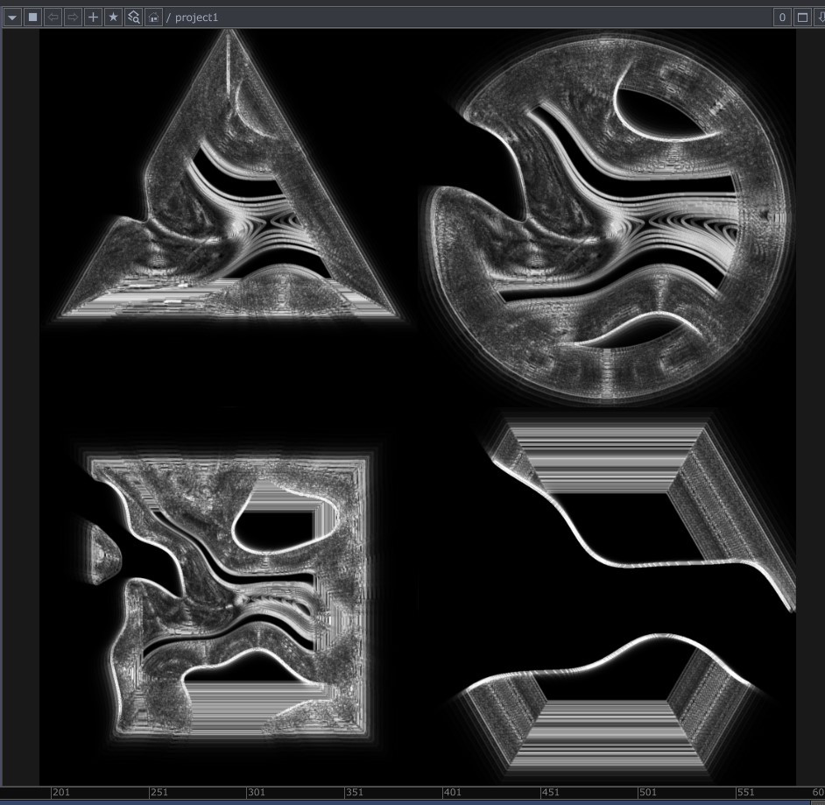Viewport: 825px width, 805px height.
Task: Click the project1 path segment
Action: click(x=196, y=18)
